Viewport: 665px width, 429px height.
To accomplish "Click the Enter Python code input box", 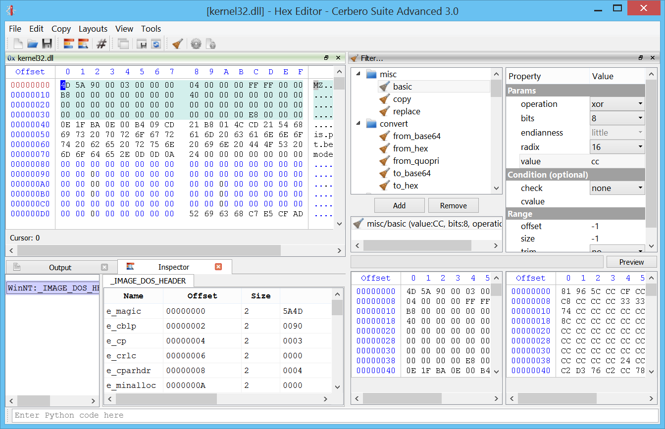I will [335, 415].
